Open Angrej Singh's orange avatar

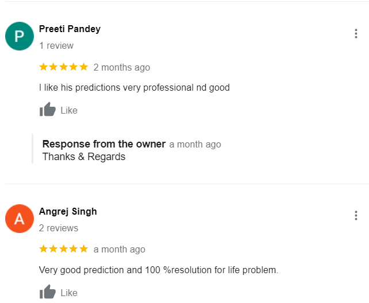click(x=20, y=219)
